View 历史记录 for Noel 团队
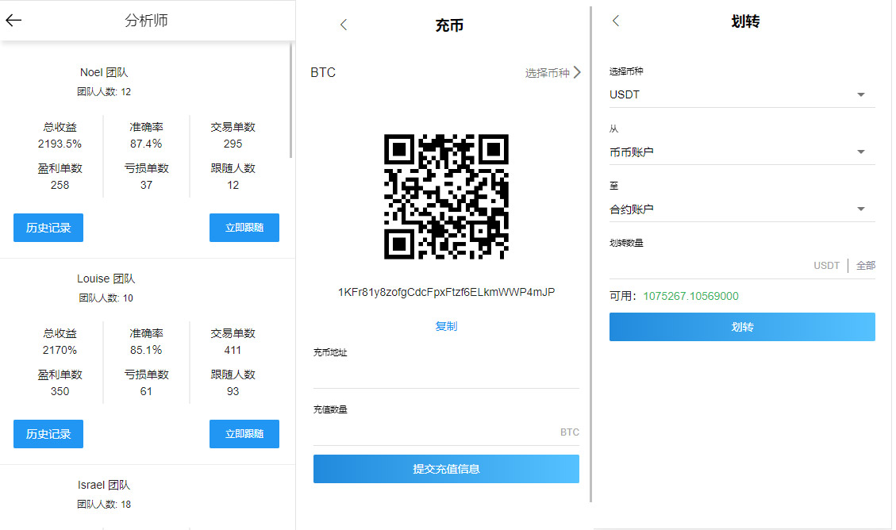The width and height of the screenshot is (896, 530). [48, 228]
